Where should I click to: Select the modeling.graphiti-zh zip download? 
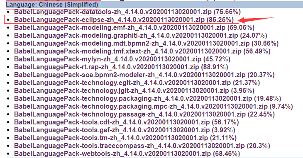(126, 36)
